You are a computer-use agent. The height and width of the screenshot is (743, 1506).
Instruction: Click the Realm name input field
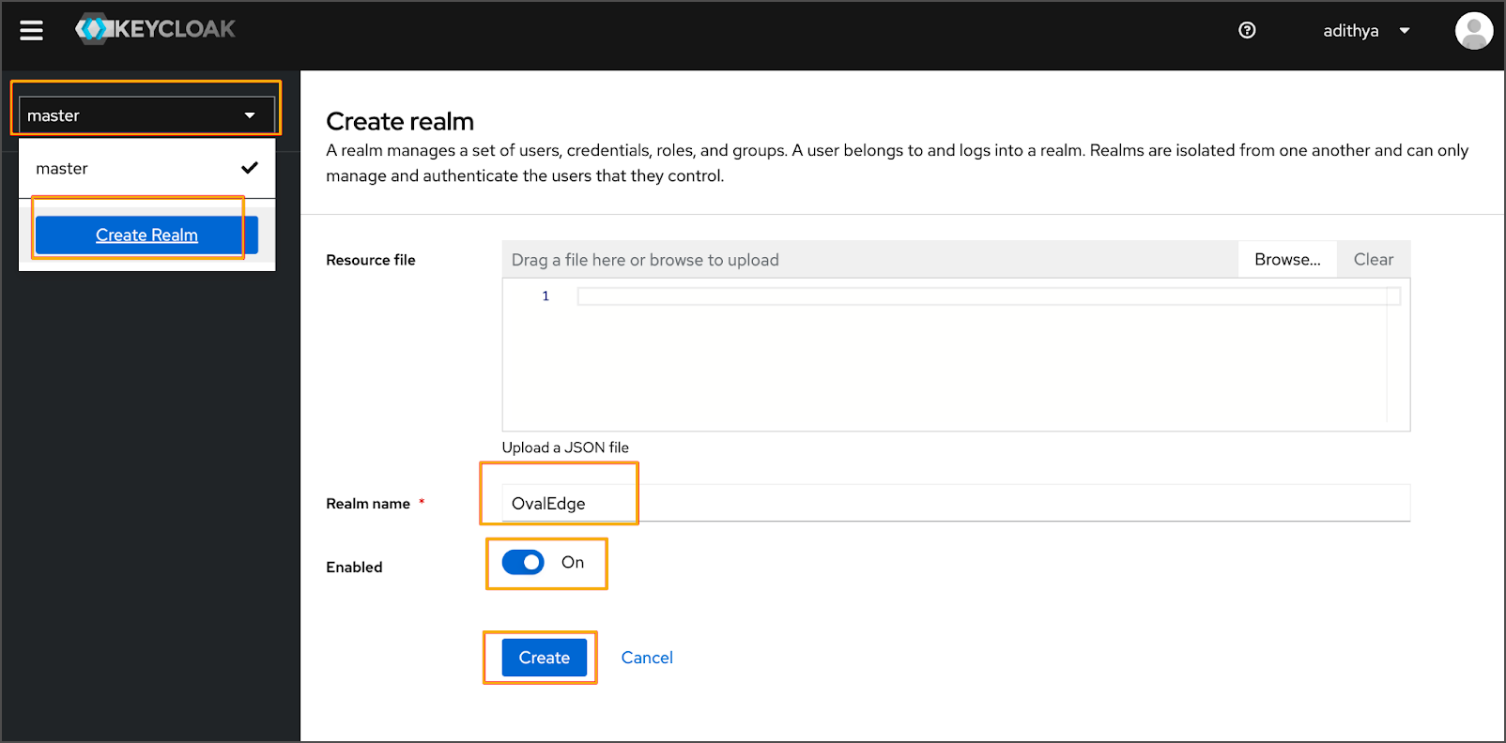coord(955,503)
